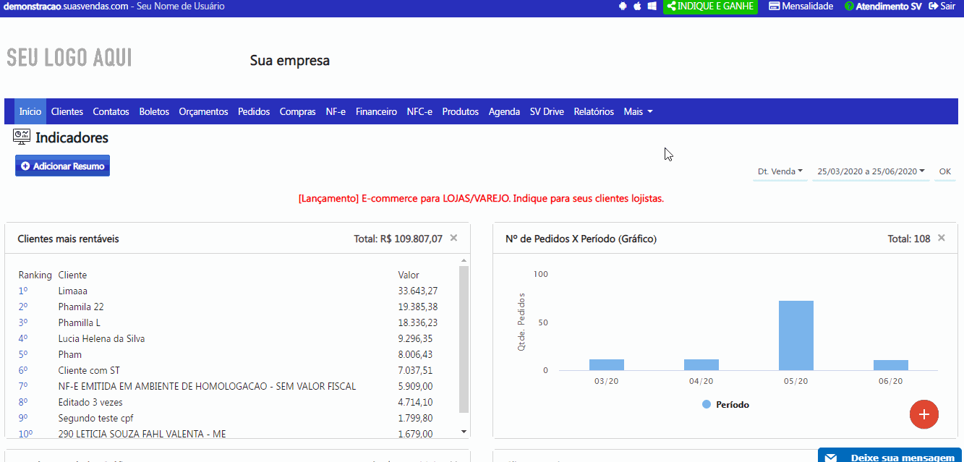964x462 pixels.
Task: Expand the Mais dropdown menu
Action: (x=639, y=111)
